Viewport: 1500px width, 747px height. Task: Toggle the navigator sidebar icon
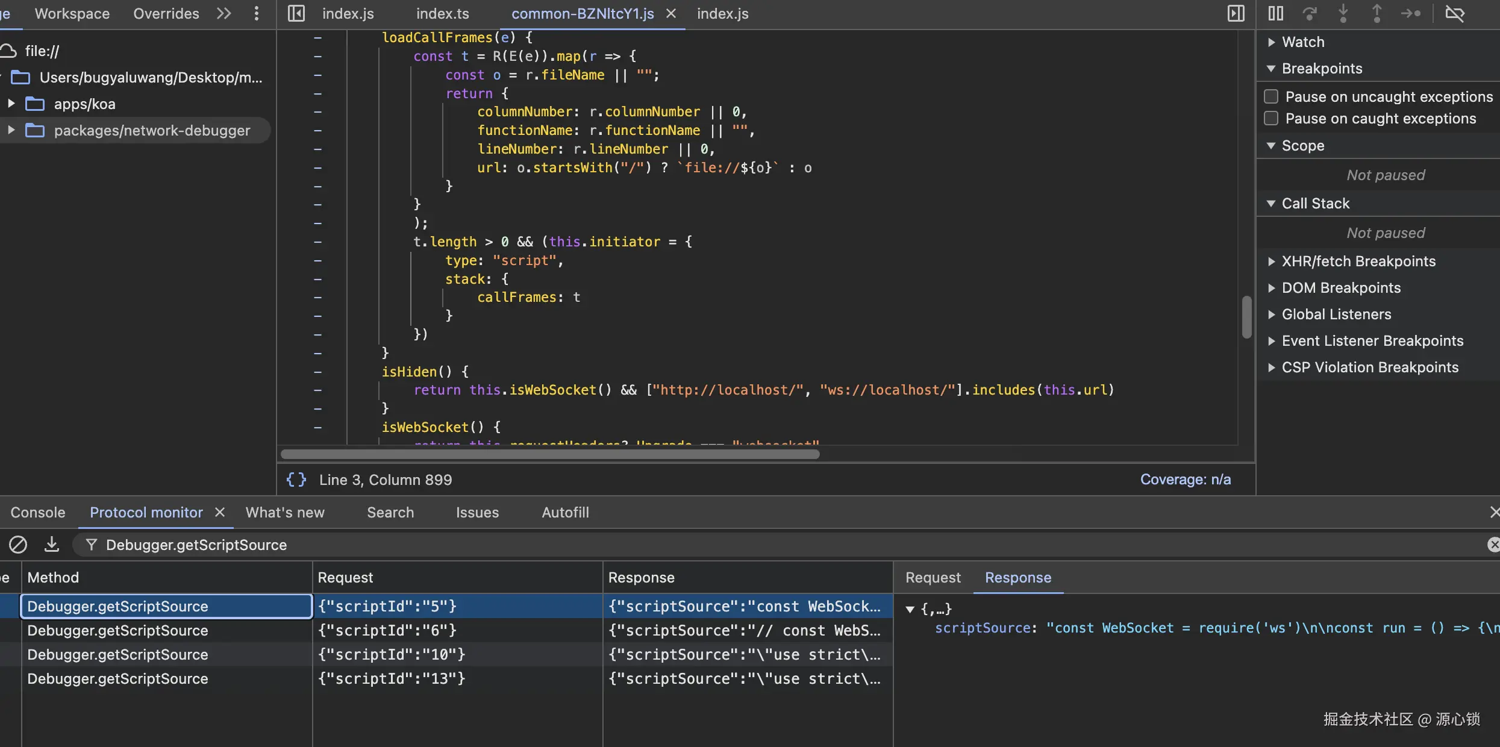[296, 13]
